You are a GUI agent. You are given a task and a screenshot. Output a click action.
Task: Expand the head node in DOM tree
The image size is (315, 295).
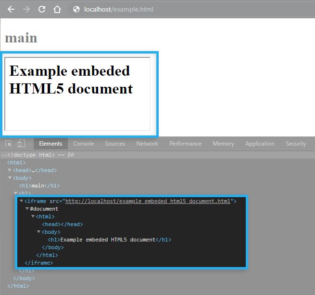click(10, 170)
